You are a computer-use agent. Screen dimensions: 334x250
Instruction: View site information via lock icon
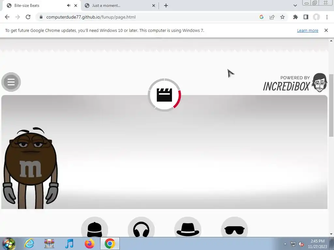[x=41, y=17]
